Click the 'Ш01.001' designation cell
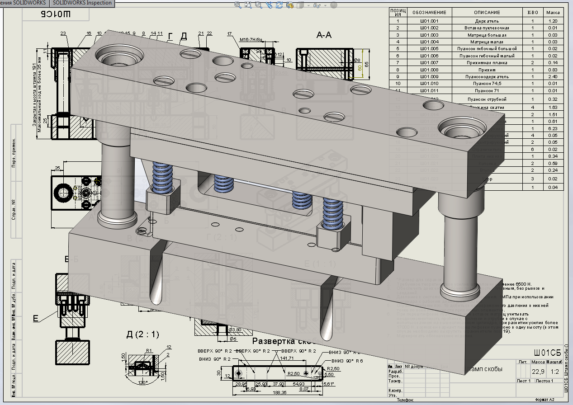 430,21
